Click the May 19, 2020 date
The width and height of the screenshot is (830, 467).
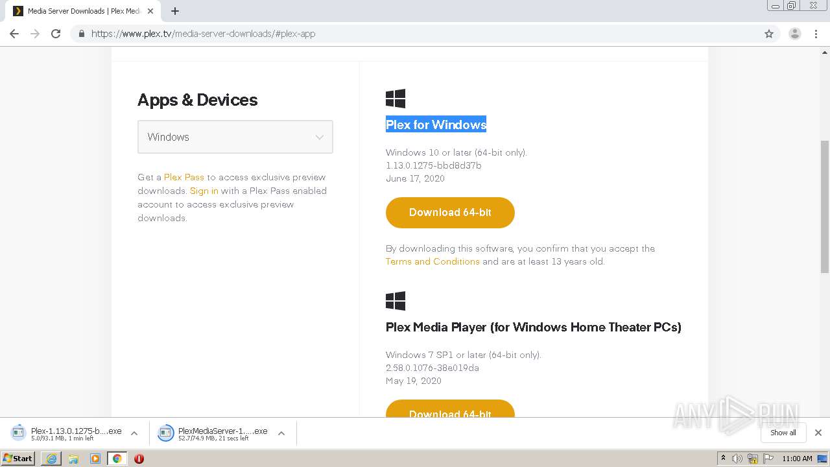click(x=414, y=381)
